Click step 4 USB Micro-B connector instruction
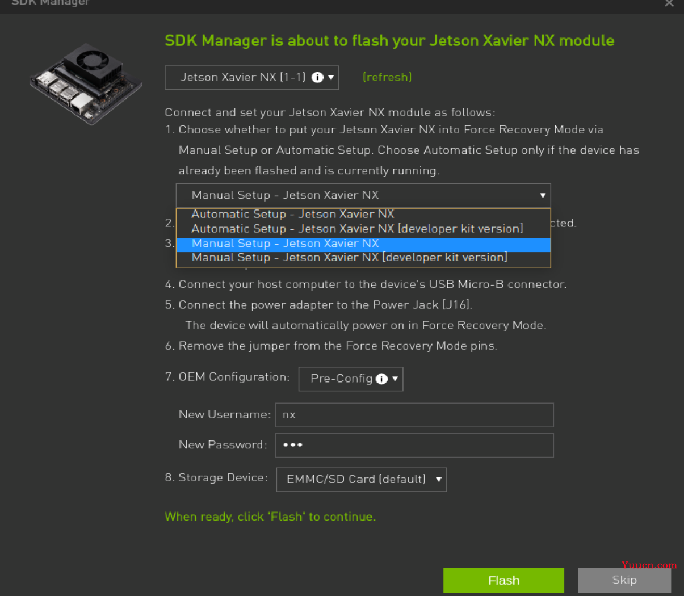684x596 pixels. point(366,284)
